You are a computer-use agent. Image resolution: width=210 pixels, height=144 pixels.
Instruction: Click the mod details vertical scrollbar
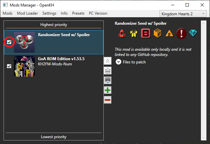[203, 81]
